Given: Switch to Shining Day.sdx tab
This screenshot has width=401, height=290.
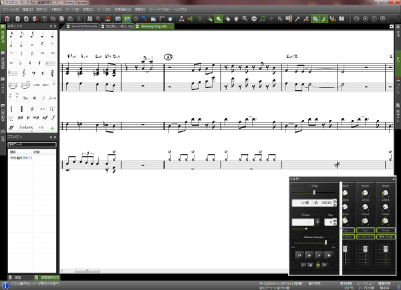Looking at the screenshot, I should click(x=154, y=27).
